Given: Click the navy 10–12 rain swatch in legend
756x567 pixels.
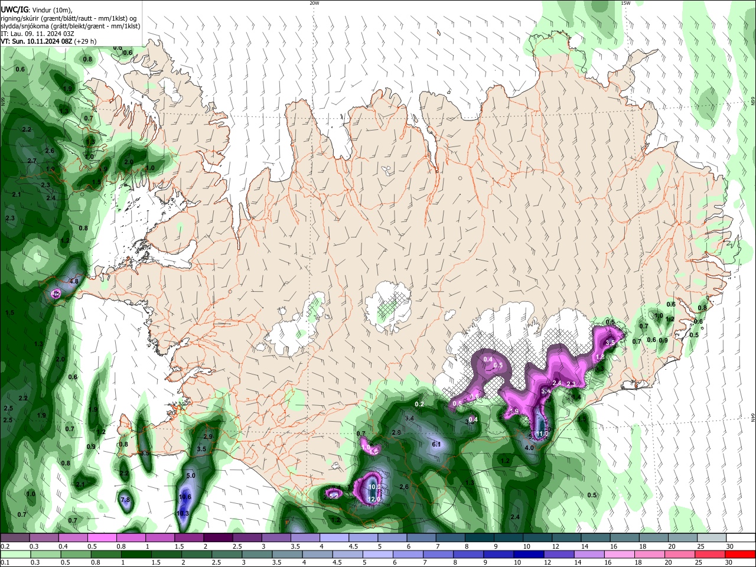Looking at the screenshot, I should click(527, 554).
